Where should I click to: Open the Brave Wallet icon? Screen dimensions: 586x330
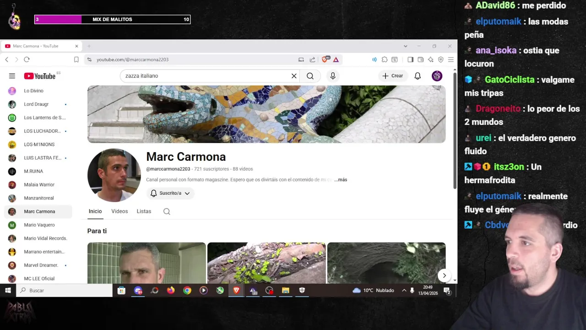(x=420, y=60)
